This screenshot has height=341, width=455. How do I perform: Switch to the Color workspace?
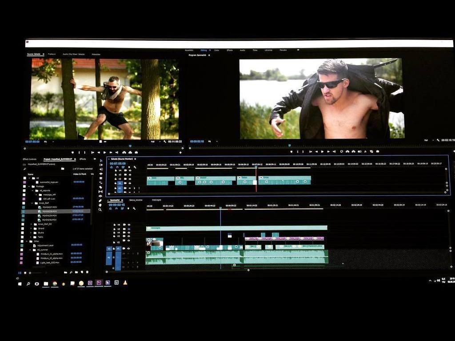coord(216,50)
